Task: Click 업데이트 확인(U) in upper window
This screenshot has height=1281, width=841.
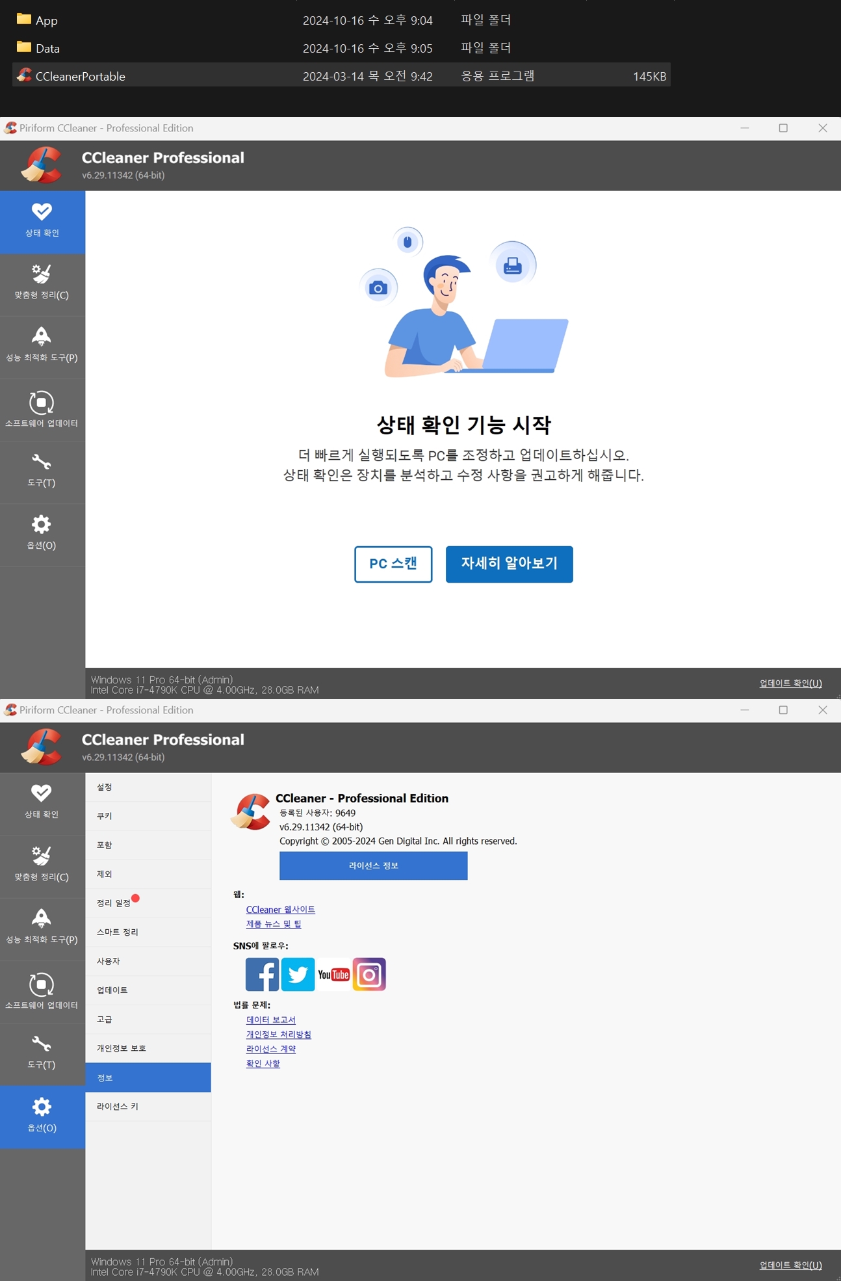Action: tap(790, 683)
